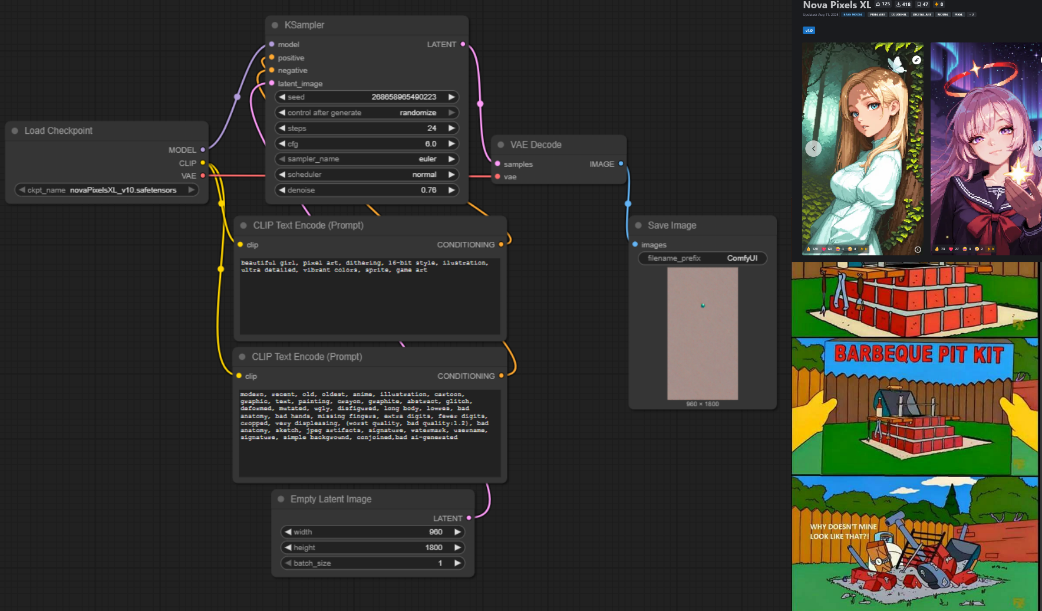Click the lightning buzz 0 icon
Image resolution: width=1042 pixels, height=611 pixels.
(x=937, y=4)
